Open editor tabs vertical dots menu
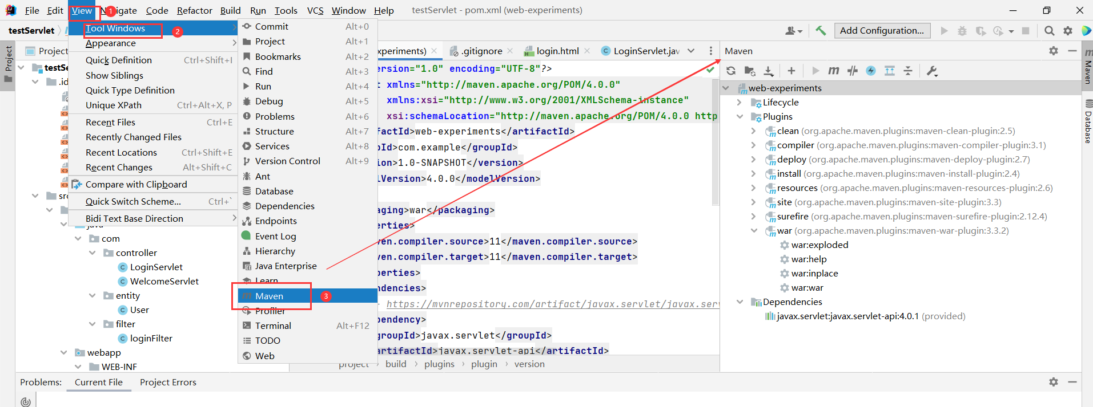Image resolution: width=1093 pixels, height=407 pixels. tap(710, 51)
